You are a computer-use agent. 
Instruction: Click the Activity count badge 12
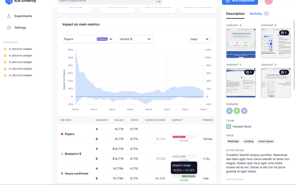coord(266,14)
